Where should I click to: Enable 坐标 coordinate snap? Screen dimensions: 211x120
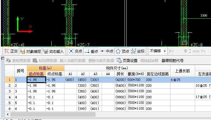[x=138, y=51]
